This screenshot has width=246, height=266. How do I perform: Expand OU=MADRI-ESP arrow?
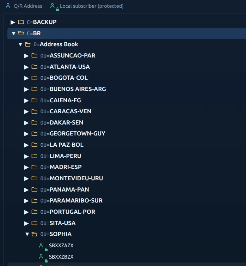tap(26, 167)
